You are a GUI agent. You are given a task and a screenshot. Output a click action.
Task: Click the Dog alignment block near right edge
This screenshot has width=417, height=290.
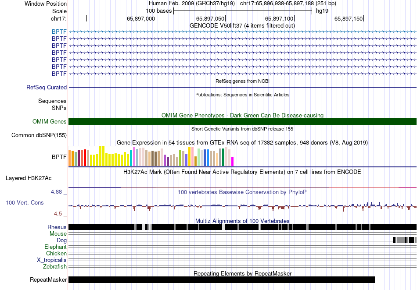point(405,240)
